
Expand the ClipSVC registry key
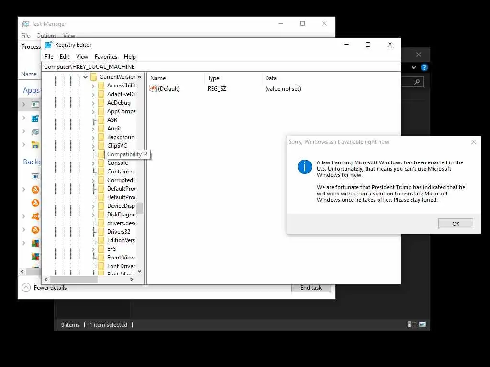coord(93,146)
